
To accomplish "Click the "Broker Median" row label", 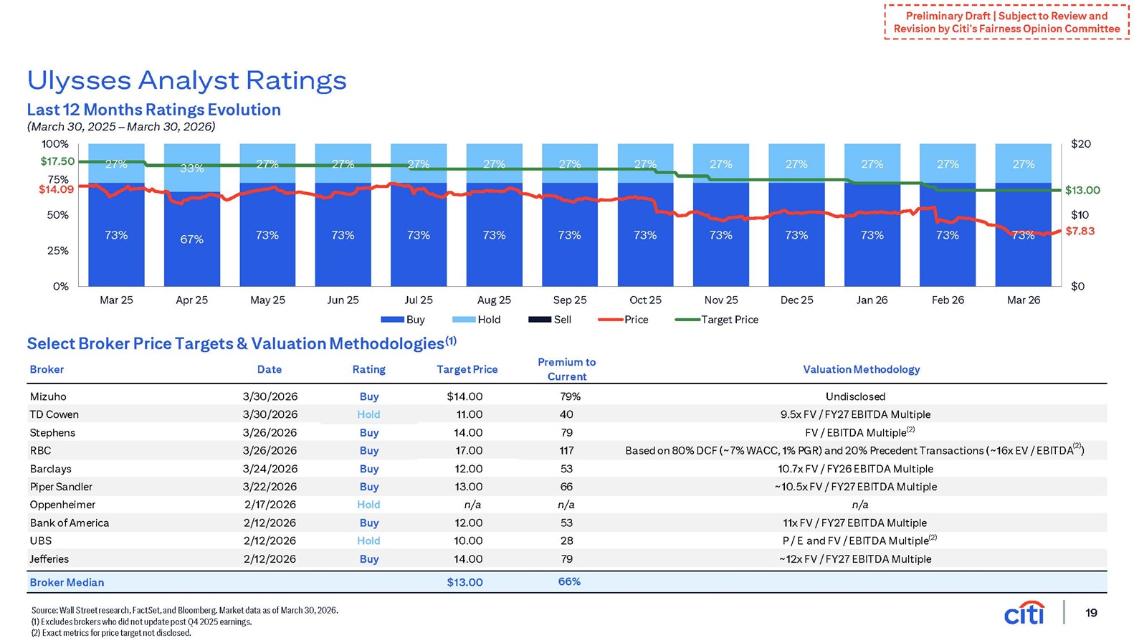I will tap(67, 582).
